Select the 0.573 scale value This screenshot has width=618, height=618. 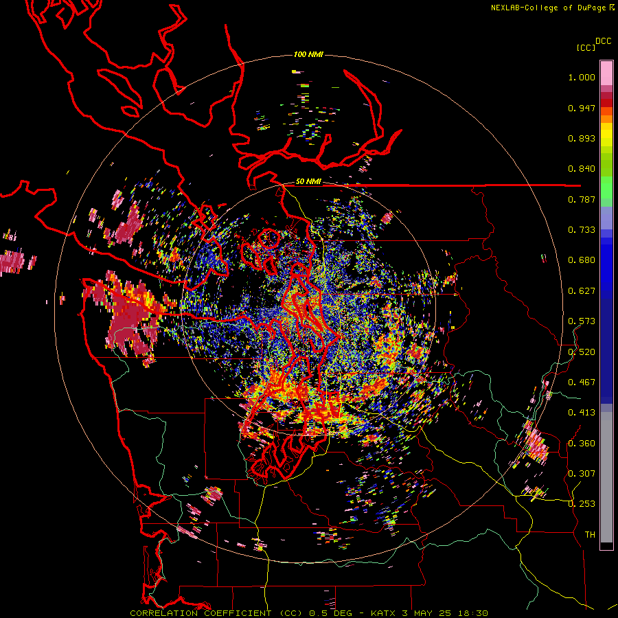tap(582, 321)
